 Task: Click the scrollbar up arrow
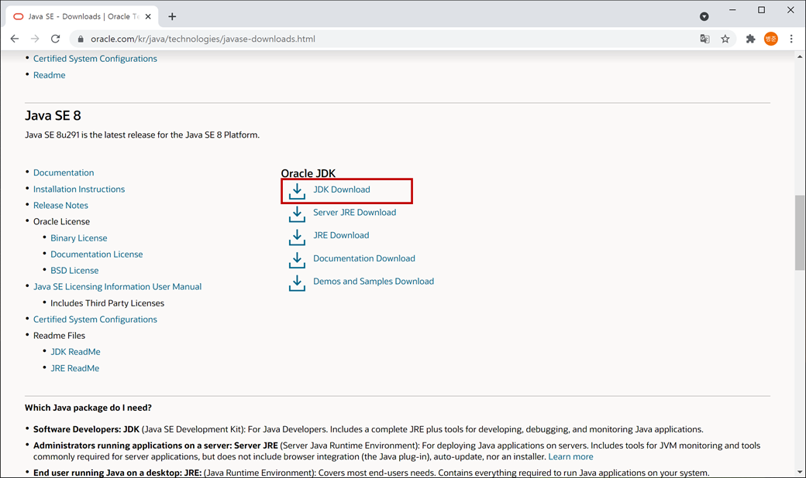pos(800,56)
